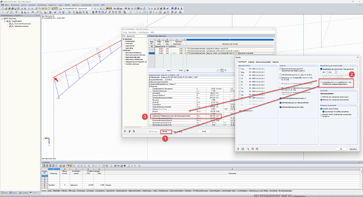The height and width of the screenshot is (197, 363).
Task: Switch to Stabilität tab in Details dialog
Action: click(251, 62)
